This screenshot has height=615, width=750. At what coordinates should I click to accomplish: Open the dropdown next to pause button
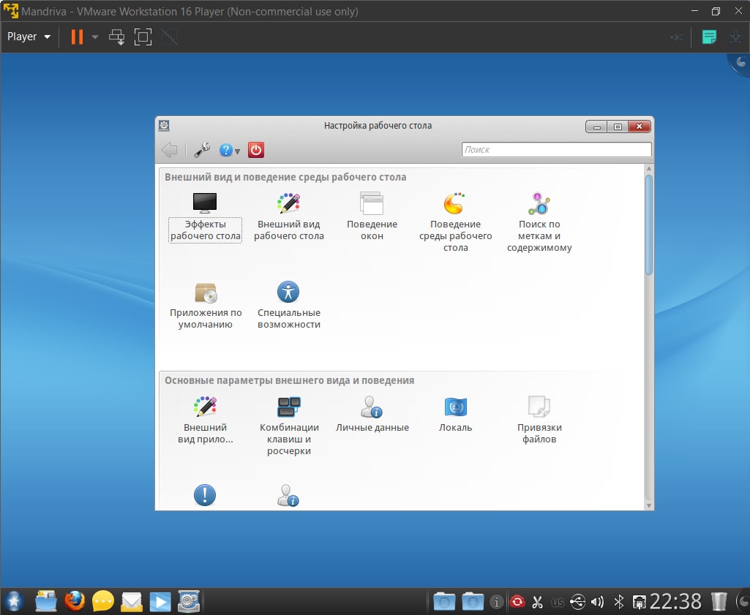click(x=94, y=37)
